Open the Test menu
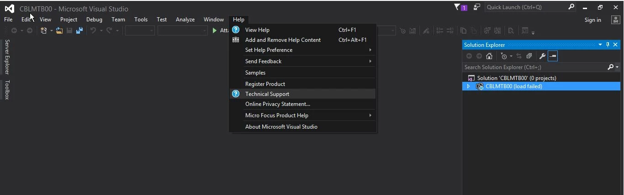 coord(162,20)
